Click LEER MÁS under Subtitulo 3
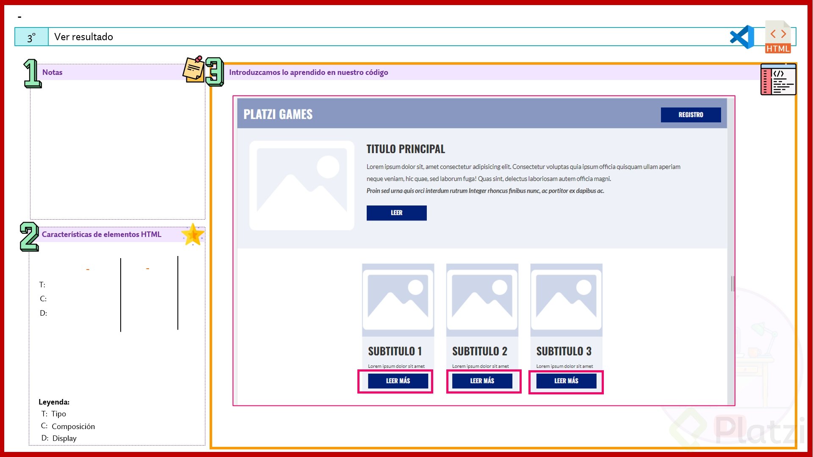 pyautogui.click(x=566, y=381)
